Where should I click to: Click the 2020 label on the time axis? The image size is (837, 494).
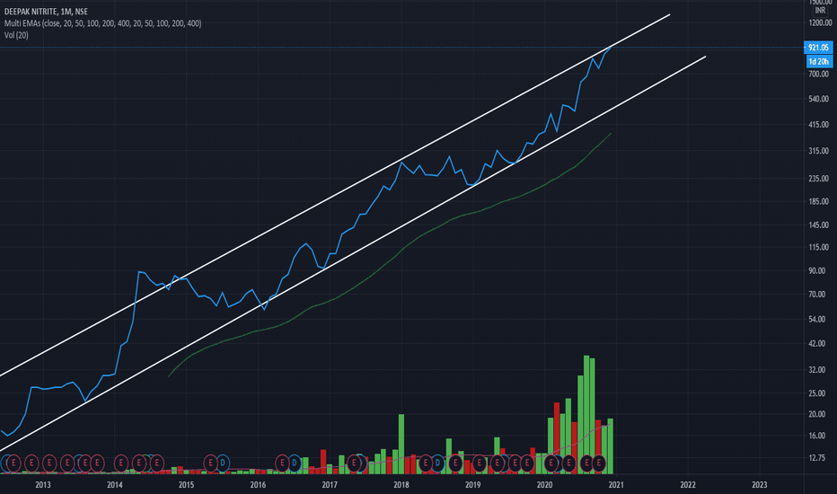point(544,485)
